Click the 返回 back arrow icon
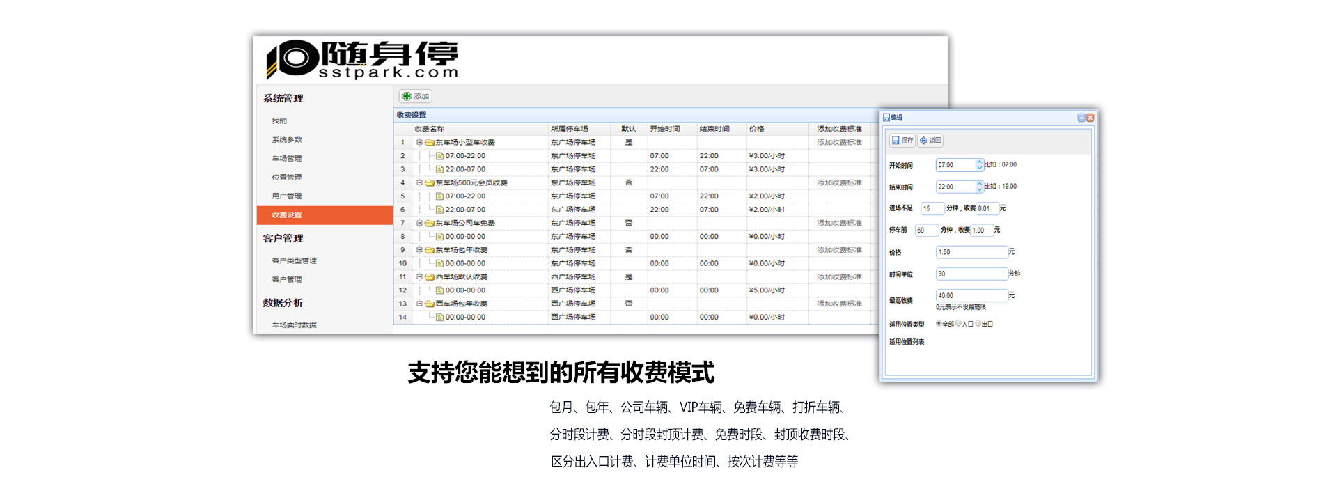This screenshot has width=1337, height=500. point(923,141)
